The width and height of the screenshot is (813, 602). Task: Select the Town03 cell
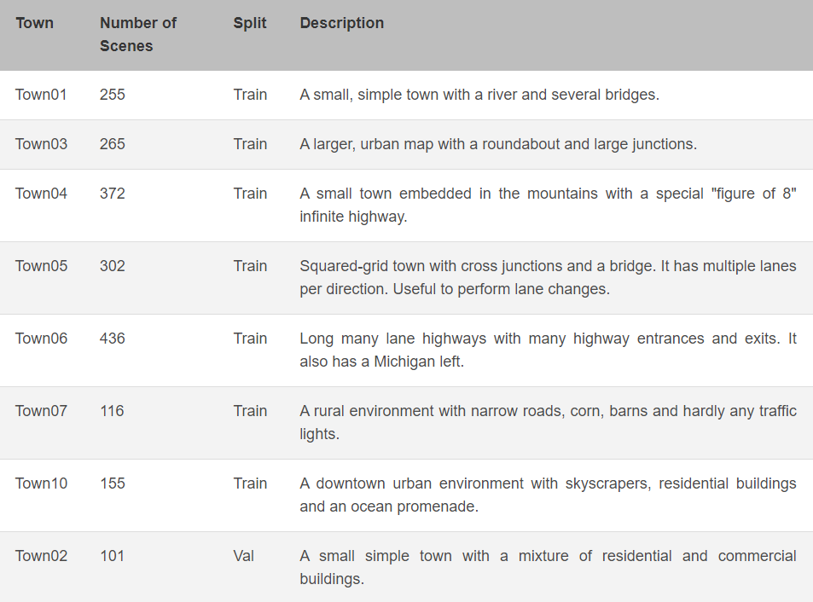click(41, 144)
